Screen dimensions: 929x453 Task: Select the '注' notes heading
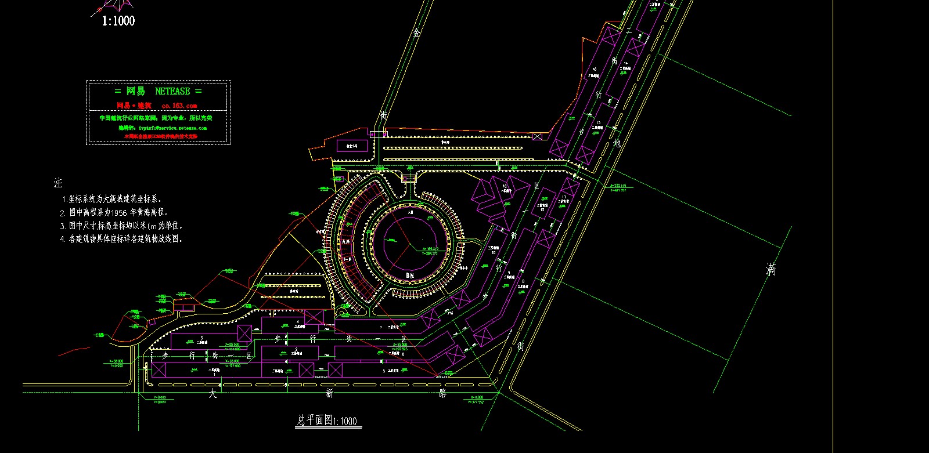coord(58,183)
